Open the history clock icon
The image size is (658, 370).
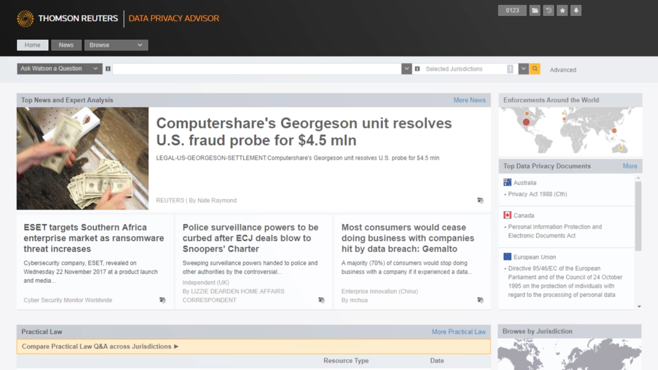click(x=548, y=11)
